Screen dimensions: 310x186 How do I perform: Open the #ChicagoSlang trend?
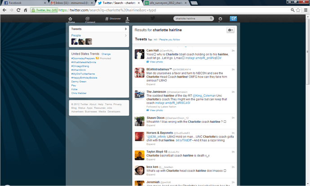(x=80, y=66)
